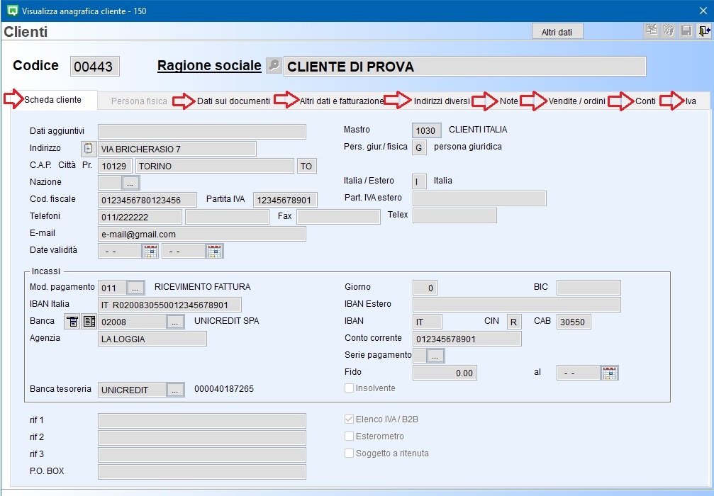Open the Vendite / ordini tab
Image resolution: width=714 pixels, height=496 pixels.
[x=576, y=101]
